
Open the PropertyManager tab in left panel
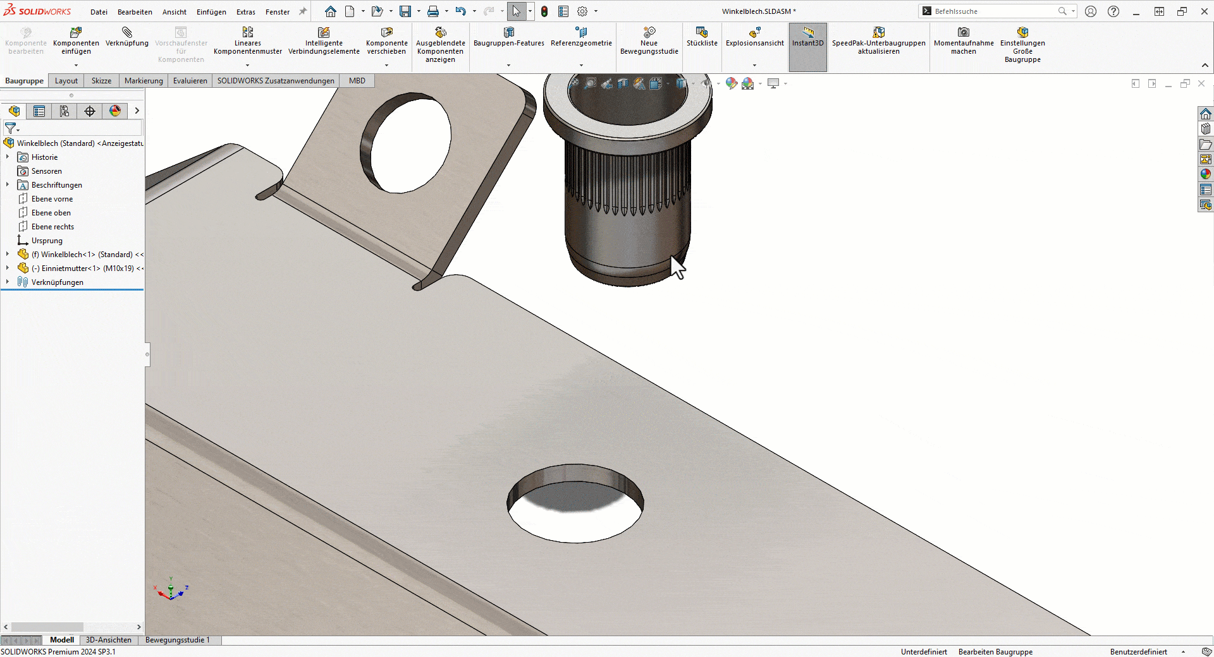[x=39, y=111]
